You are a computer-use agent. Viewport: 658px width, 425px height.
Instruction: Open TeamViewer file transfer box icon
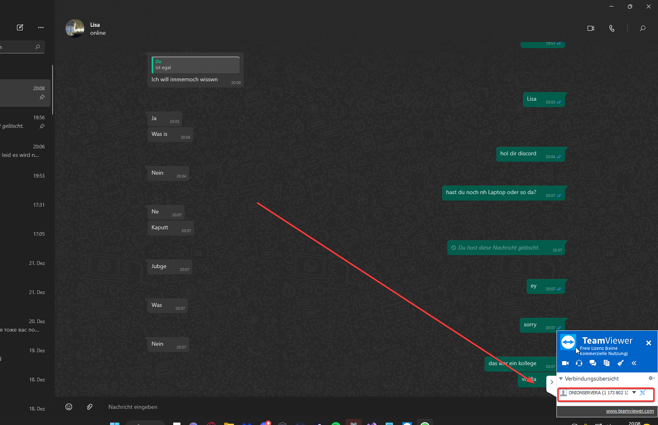click(607, 363)
